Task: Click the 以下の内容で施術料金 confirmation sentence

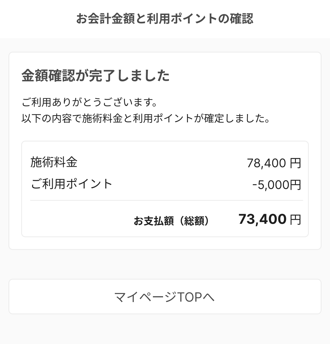Action: point(146,118)
